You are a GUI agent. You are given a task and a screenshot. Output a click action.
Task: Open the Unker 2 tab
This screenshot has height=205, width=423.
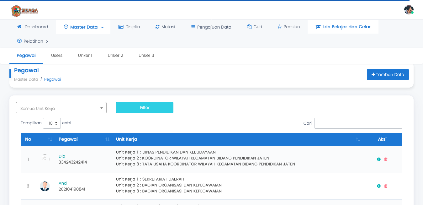(x=115, y=55)
